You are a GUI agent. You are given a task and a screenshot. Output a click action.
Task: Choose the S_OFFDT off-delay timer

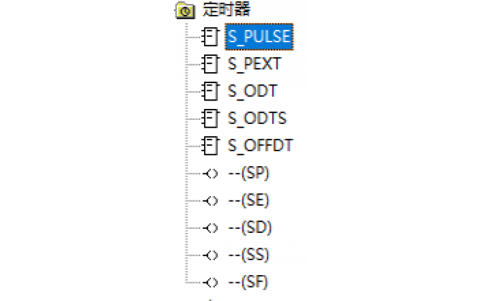click(x=260, y=146)
